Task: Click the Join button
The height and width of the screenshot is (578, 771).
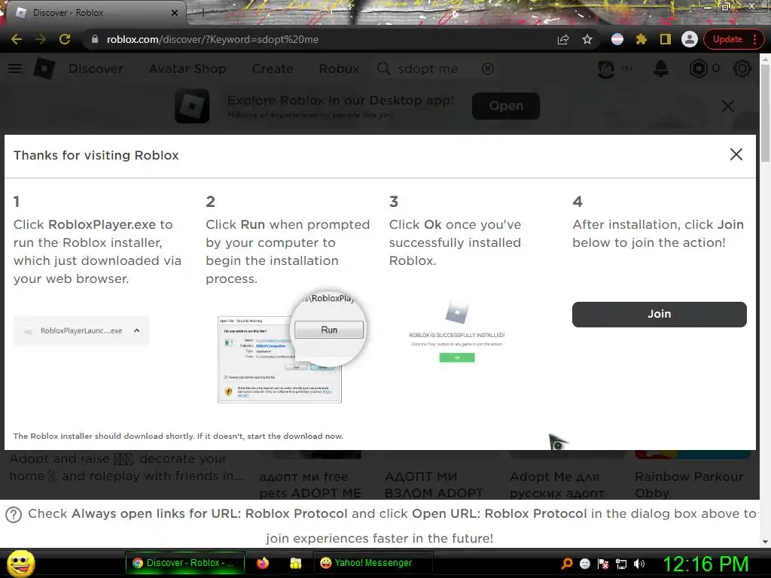Action: pos(660,314)
